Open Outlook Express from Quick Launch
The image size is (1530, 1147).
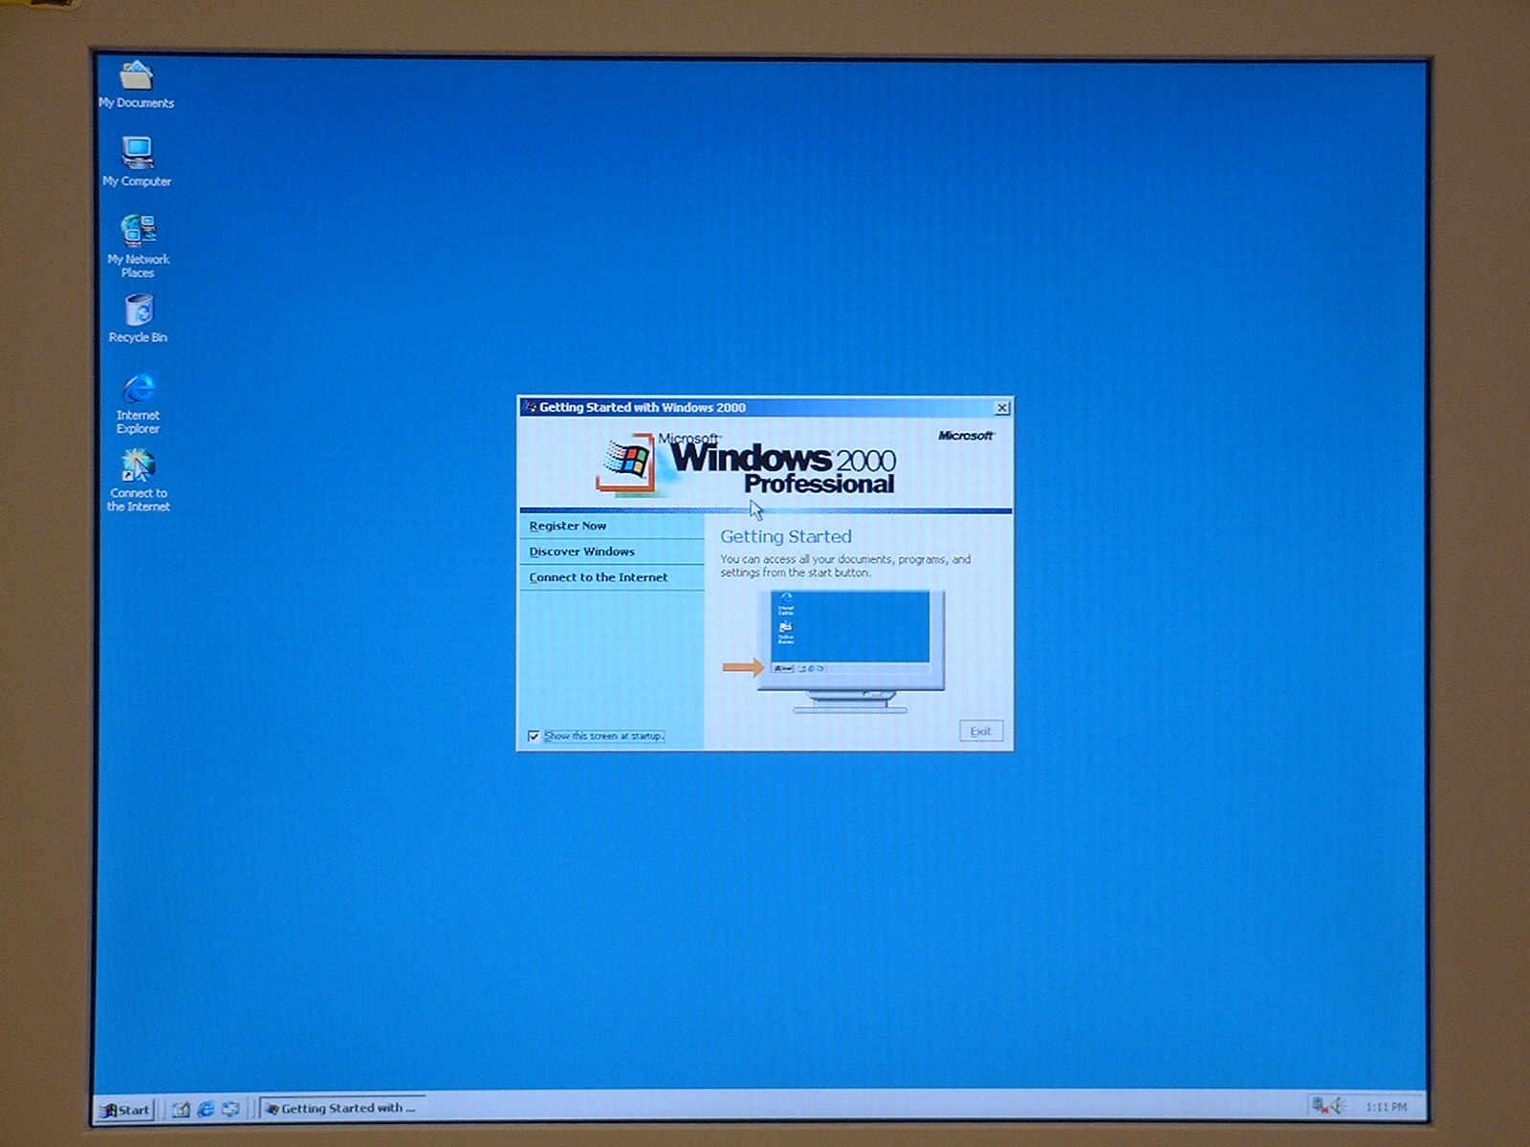point(230,1109)
